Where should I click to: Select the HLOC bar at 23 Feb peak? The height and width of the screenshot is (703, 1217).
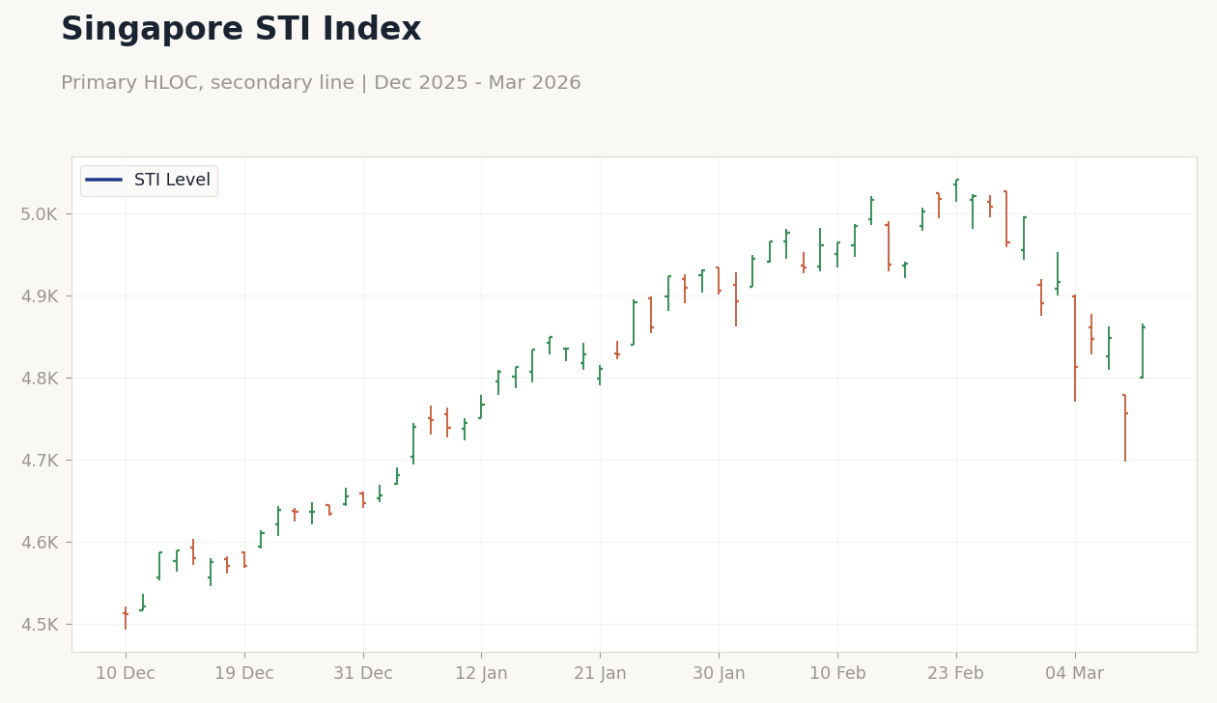pyautogui.click(x=956, y=190)
